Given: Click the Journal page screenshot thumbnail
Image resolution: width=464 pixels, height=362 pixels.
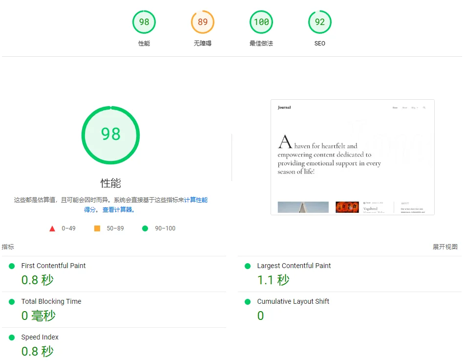Looking at the screenshot, I should (x=353, y=157).
